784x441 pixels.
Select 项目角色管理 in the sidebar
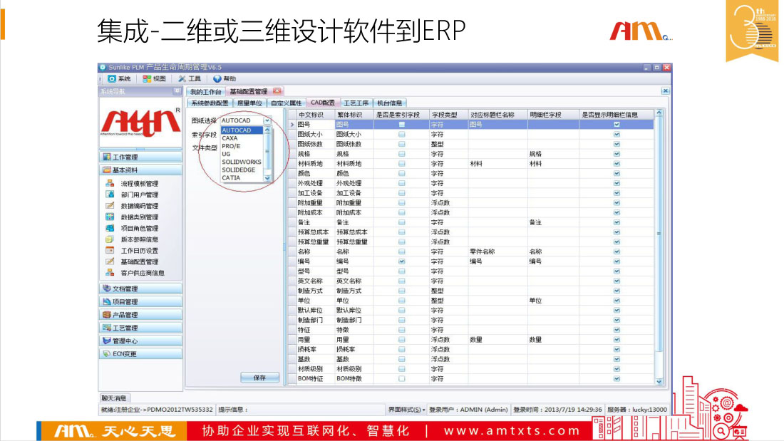click(138, 228)
